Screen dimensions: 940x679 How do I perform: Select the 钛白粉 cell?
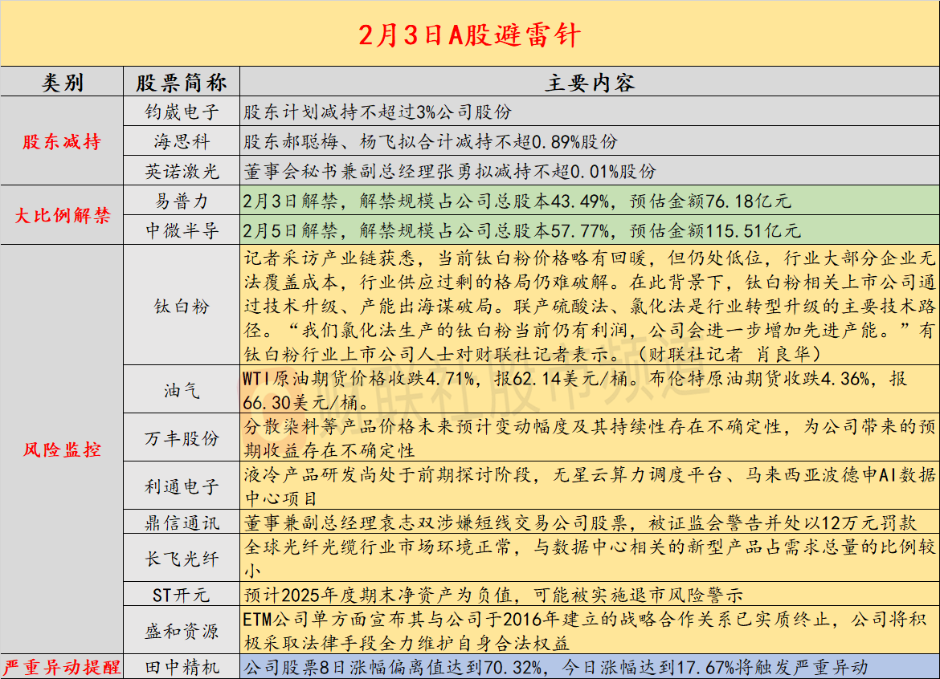(182, 306)
